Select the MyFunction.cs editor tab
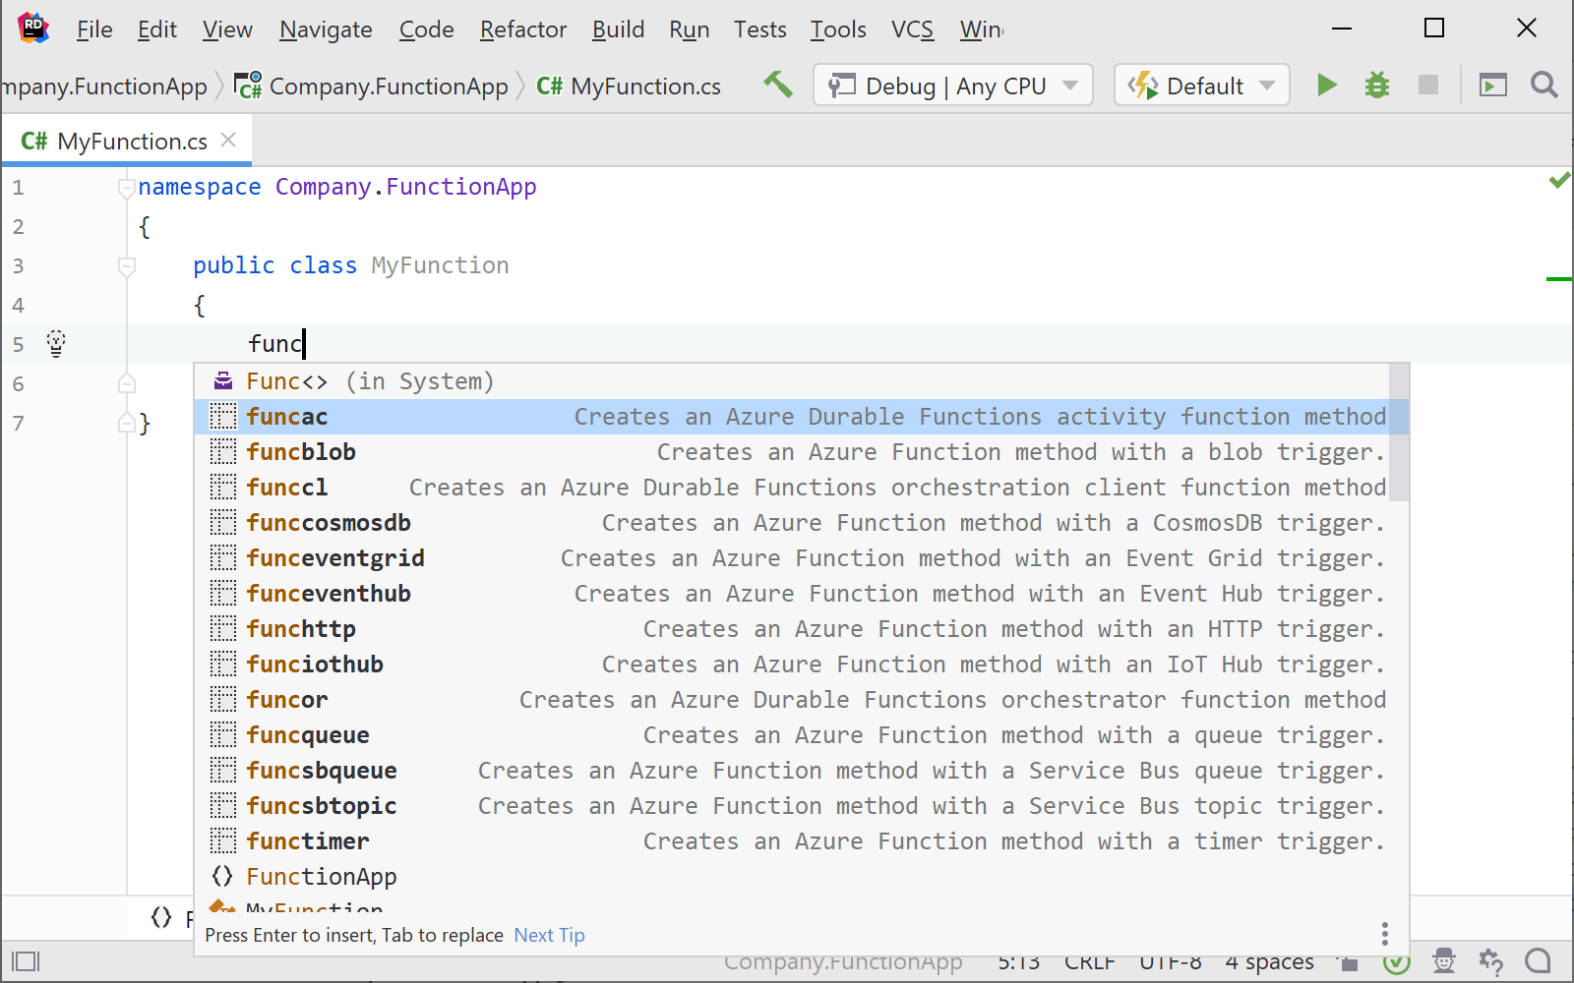The height and width of the screenshot is (983, 1574). 127,141
